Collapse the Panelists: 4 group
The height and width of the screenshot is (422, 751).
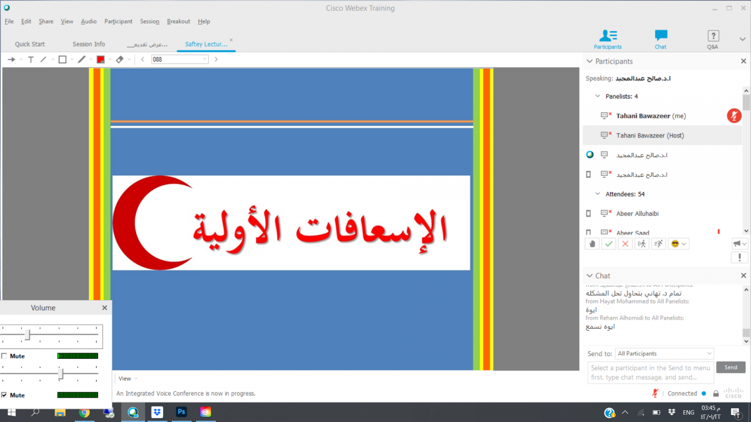point(598,96)
